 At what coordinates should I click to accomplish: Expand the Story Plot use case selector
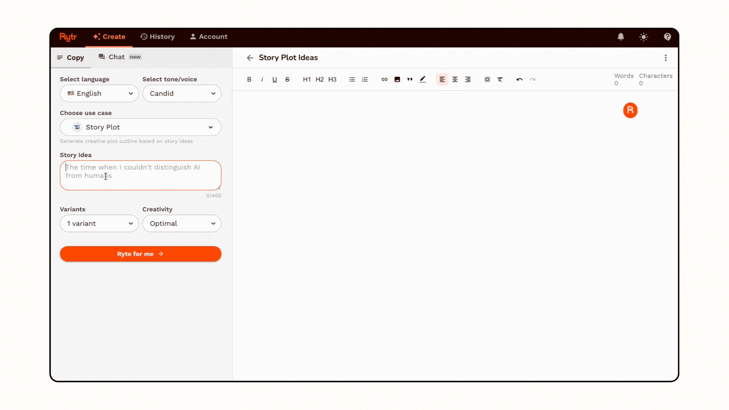[140, 127]
